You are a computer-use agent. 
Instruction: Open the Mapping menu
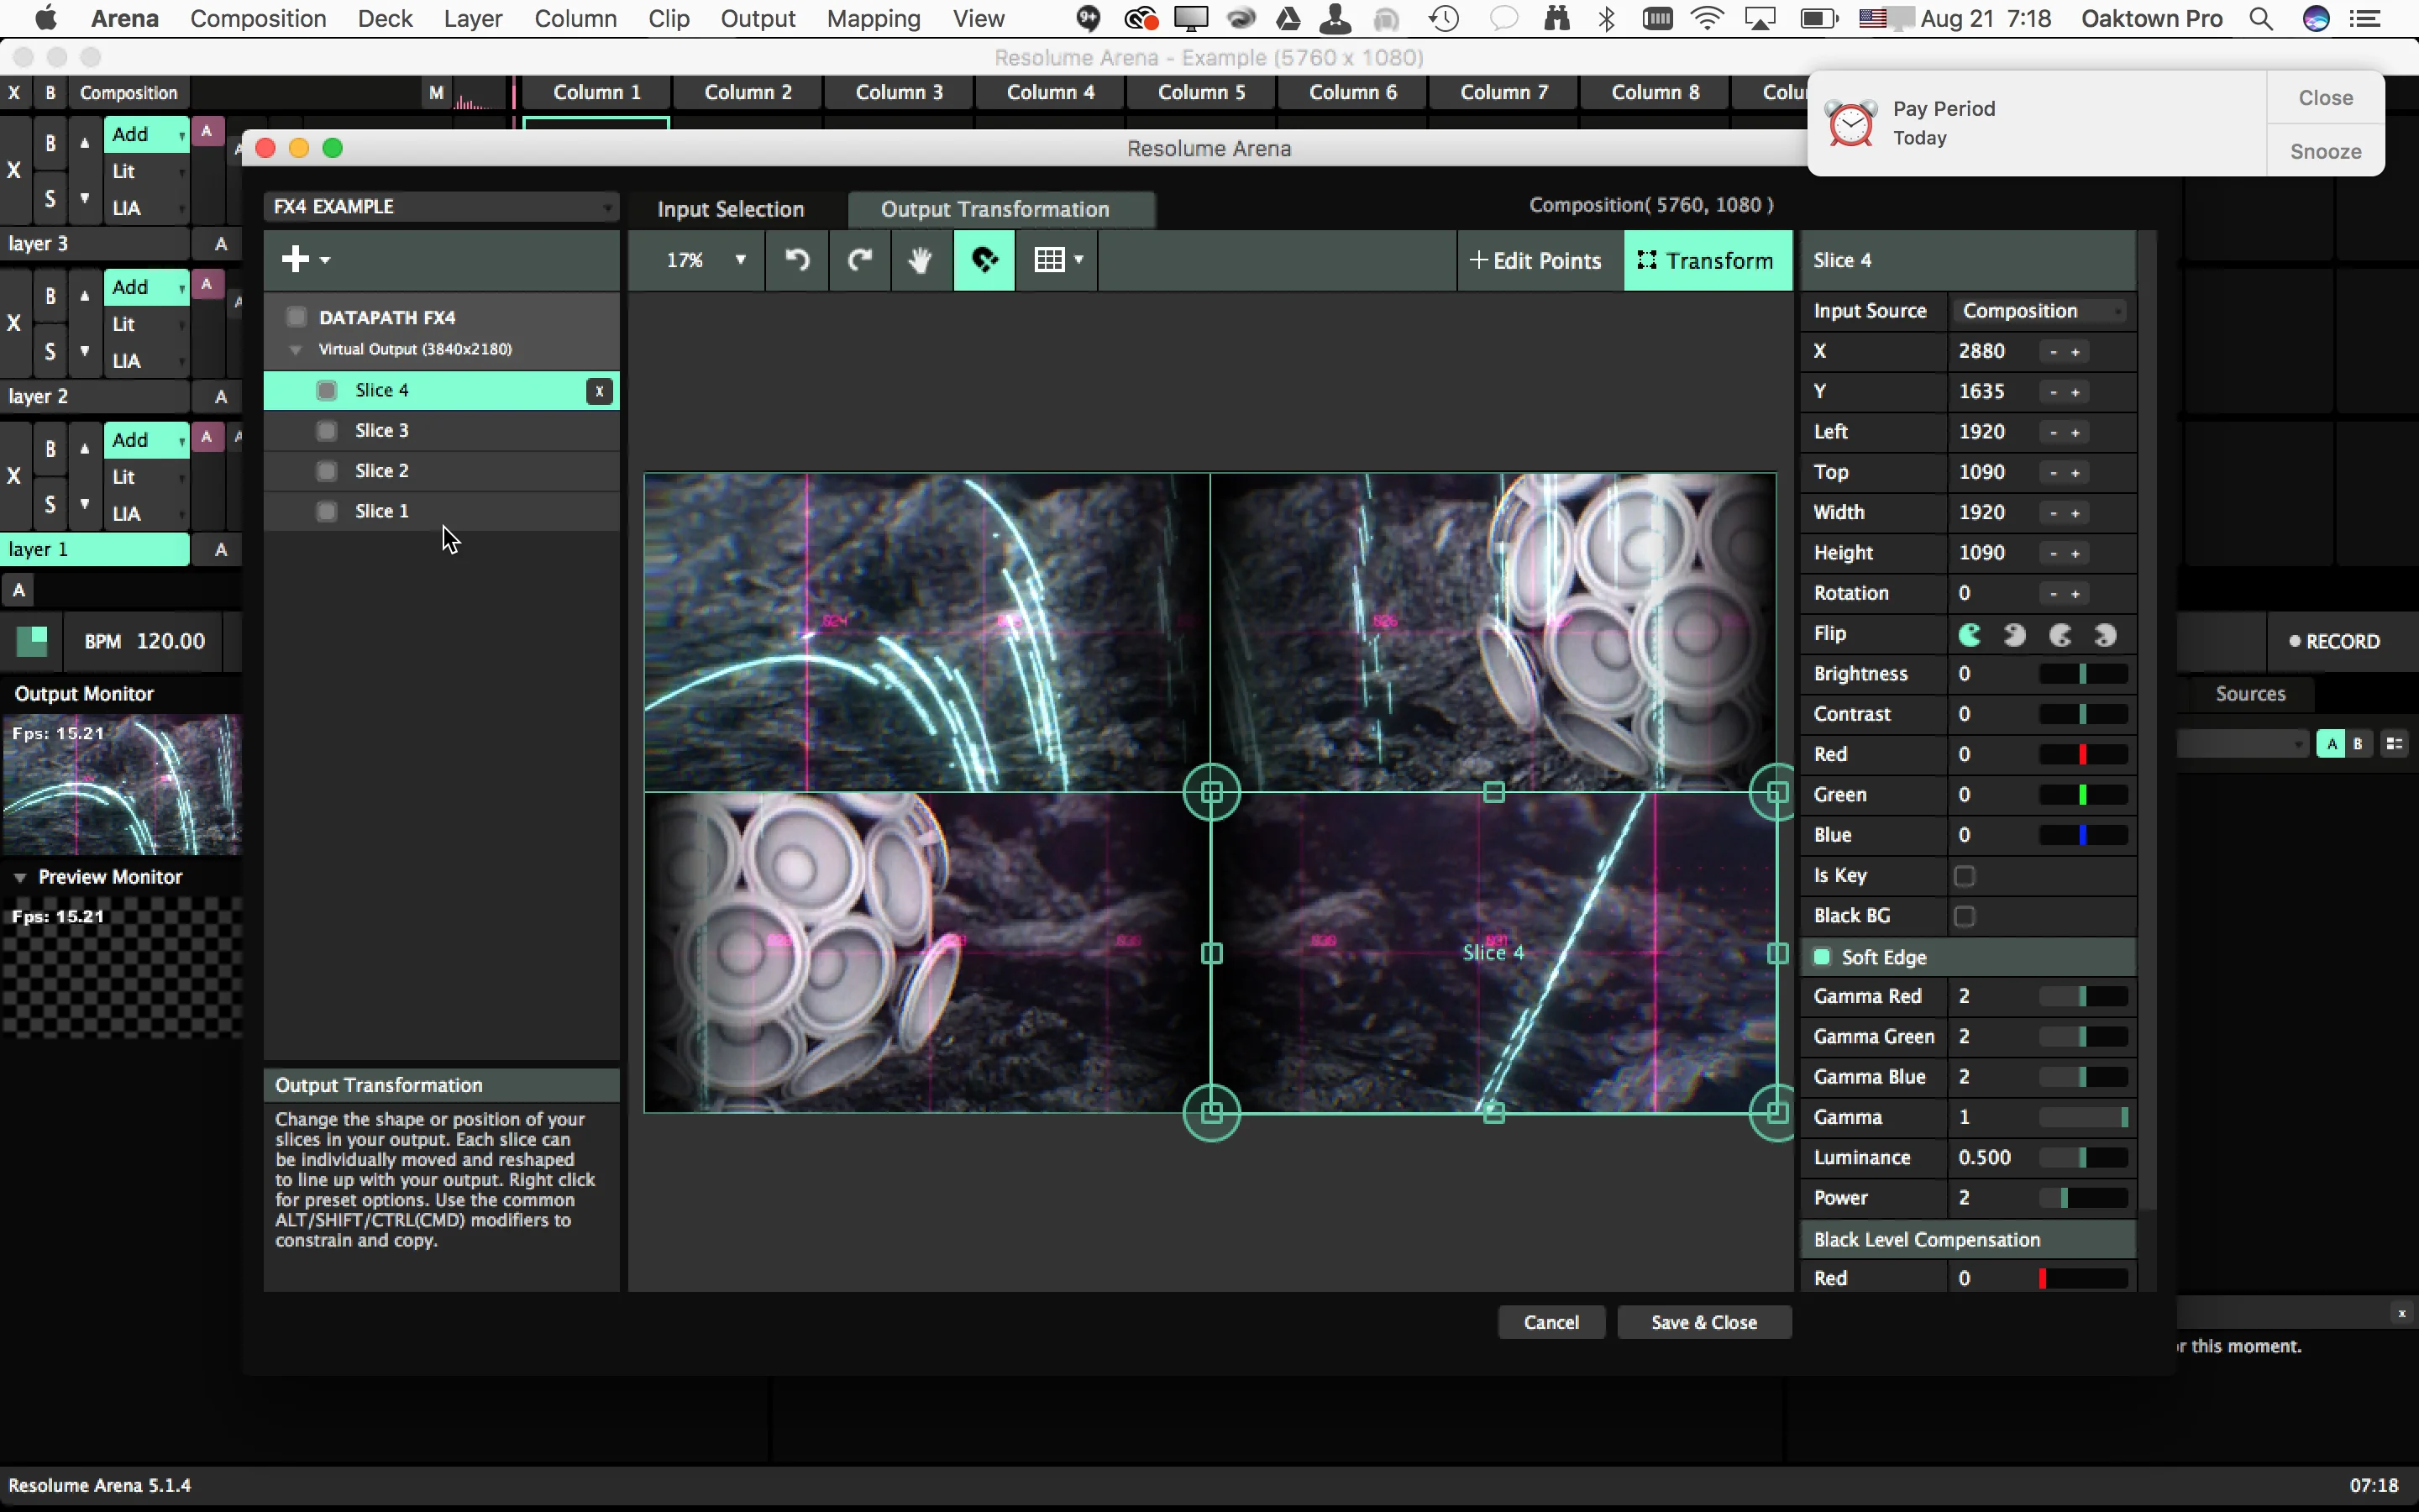[x=873, y=18]
